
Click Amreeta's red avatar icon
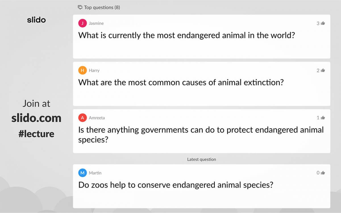[82, 117]
